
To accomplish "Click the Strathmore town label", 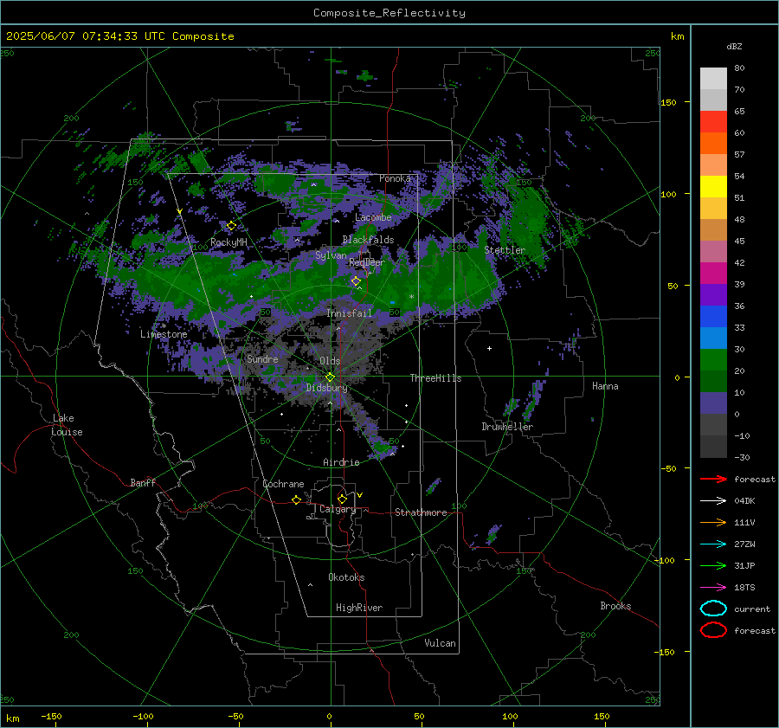I will (421, 512).
